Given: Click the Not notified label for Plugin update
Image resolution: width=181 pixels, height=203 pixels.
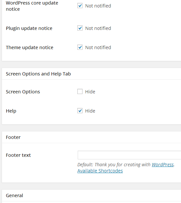Looking at the screenshot, I should point(98,28).
